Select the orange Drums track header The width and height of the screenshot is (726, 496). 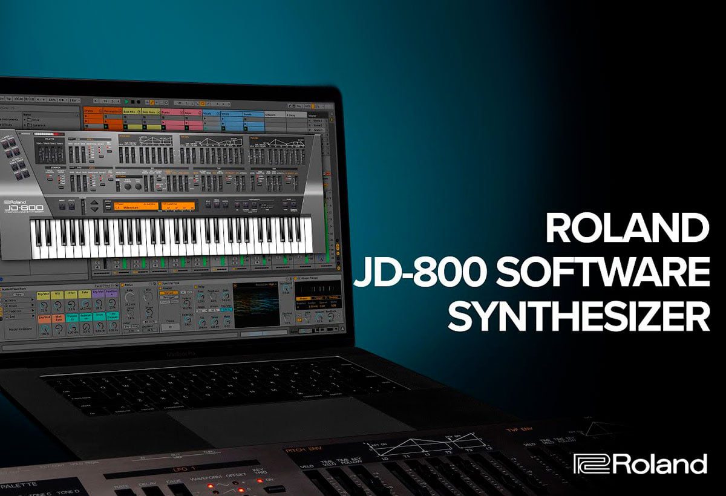[92, 112]
